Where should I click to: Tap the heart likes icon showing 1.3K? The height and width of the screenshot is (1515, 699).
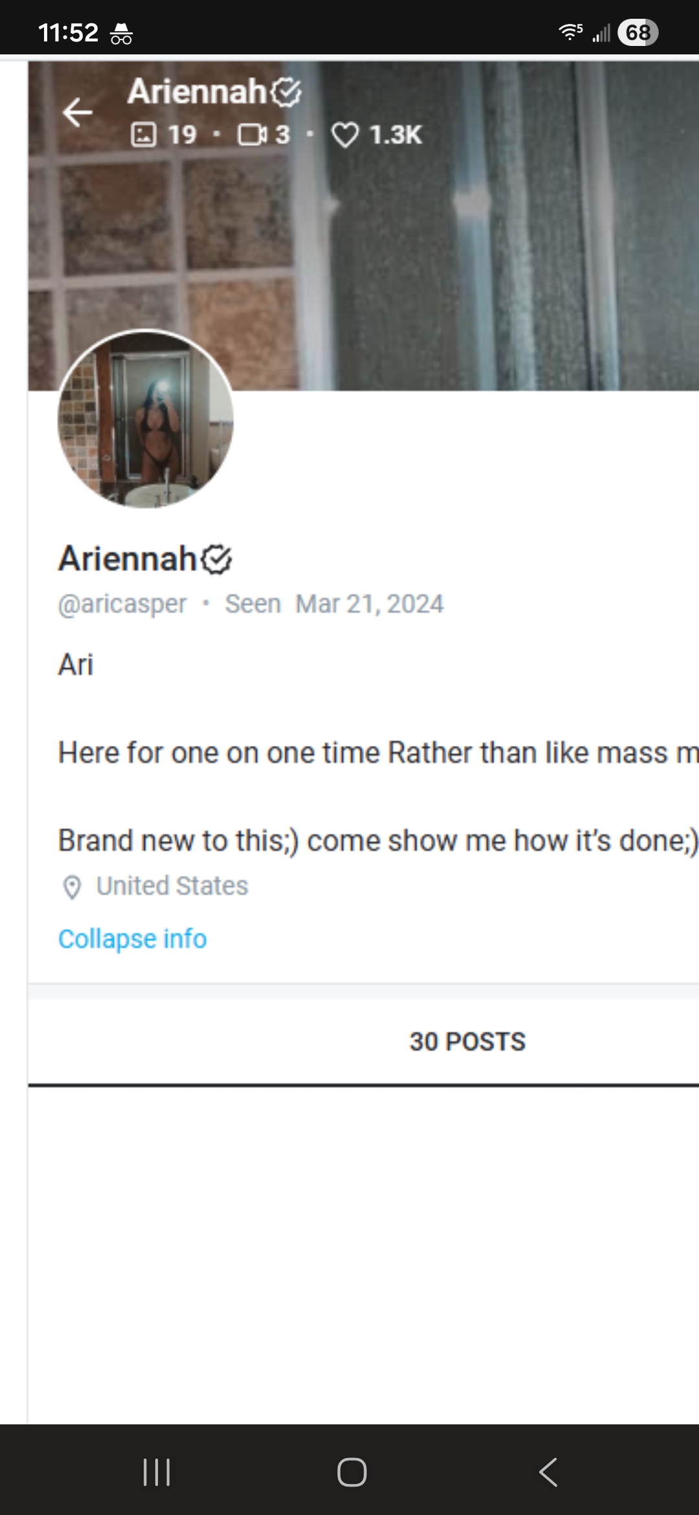coord(344,135)
